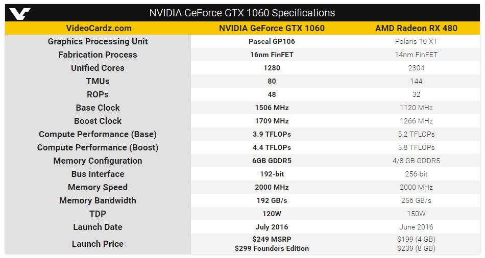Click the Unified Cores row label
485x258 pixels.
pos(98,68)
